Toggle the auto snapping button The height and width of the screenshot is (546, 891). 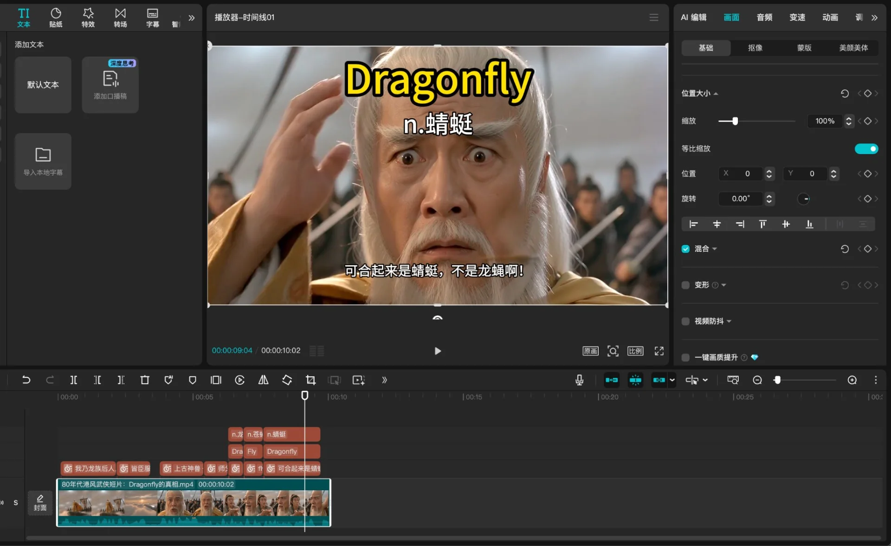coord(635,380)
